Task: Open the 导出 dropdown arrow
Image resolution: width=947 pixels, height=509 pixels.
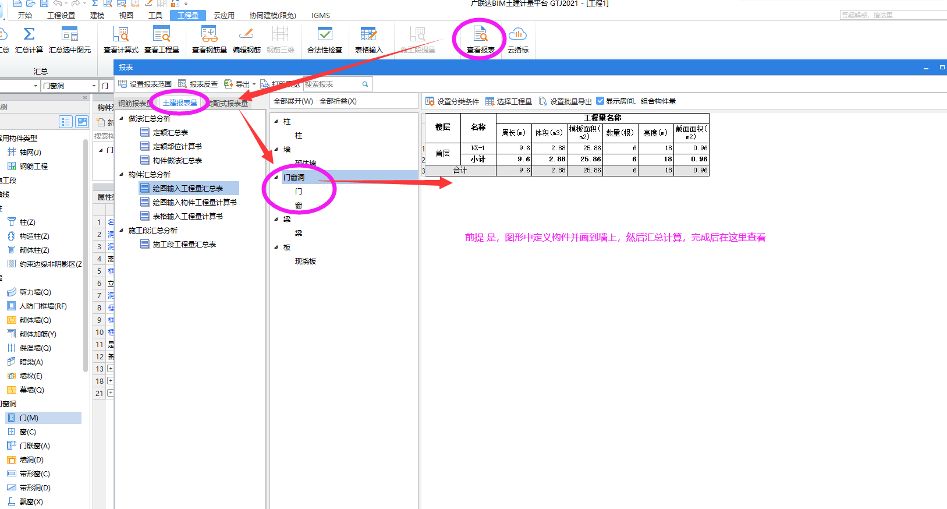Action: 254,84
